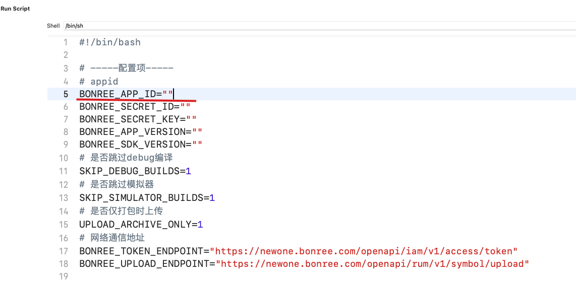Click the empty quotes after BONREE_SDK_VERSION
Screen dimensions: 576x283
(197, 145)
